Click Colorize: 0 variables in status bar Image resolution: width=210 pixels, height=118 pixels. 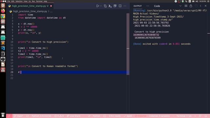point(159,116)
